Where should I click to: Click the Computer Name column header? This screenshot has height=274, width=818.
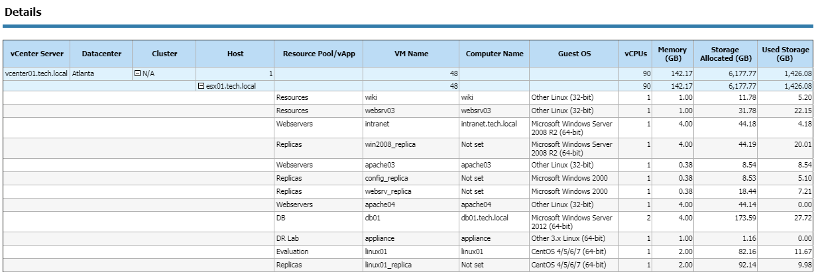pyautogui.click(x=495, y=54)
